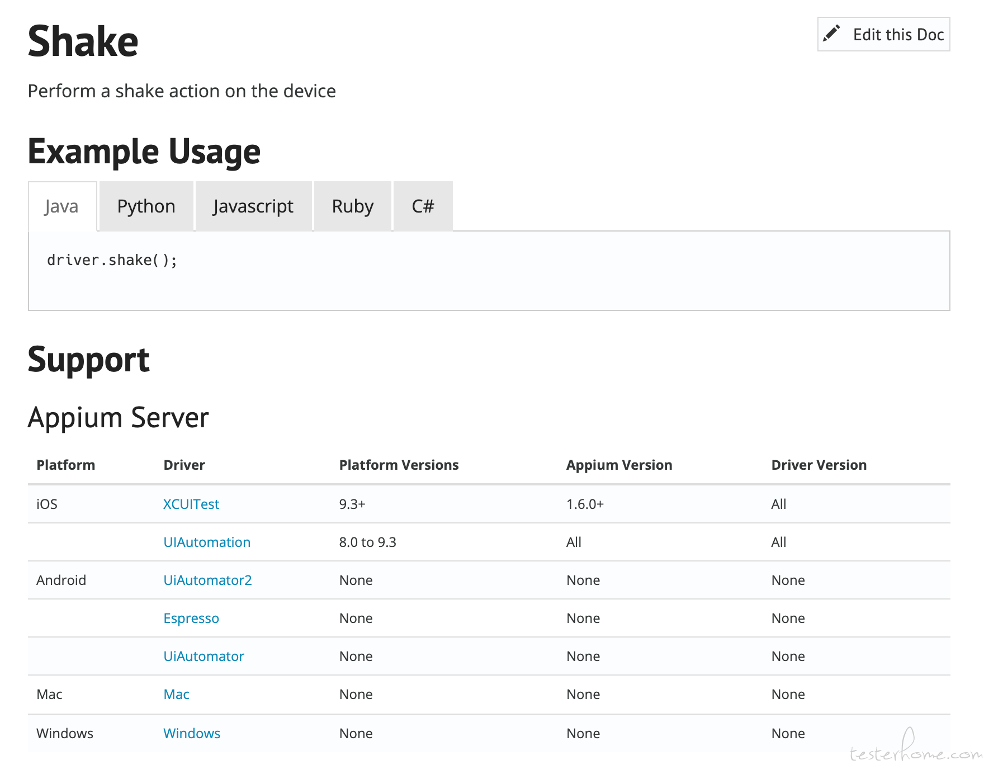This screenshot has width=984, height=774.
Task: Click the Platform Versions column header
Action: (399, 465)
